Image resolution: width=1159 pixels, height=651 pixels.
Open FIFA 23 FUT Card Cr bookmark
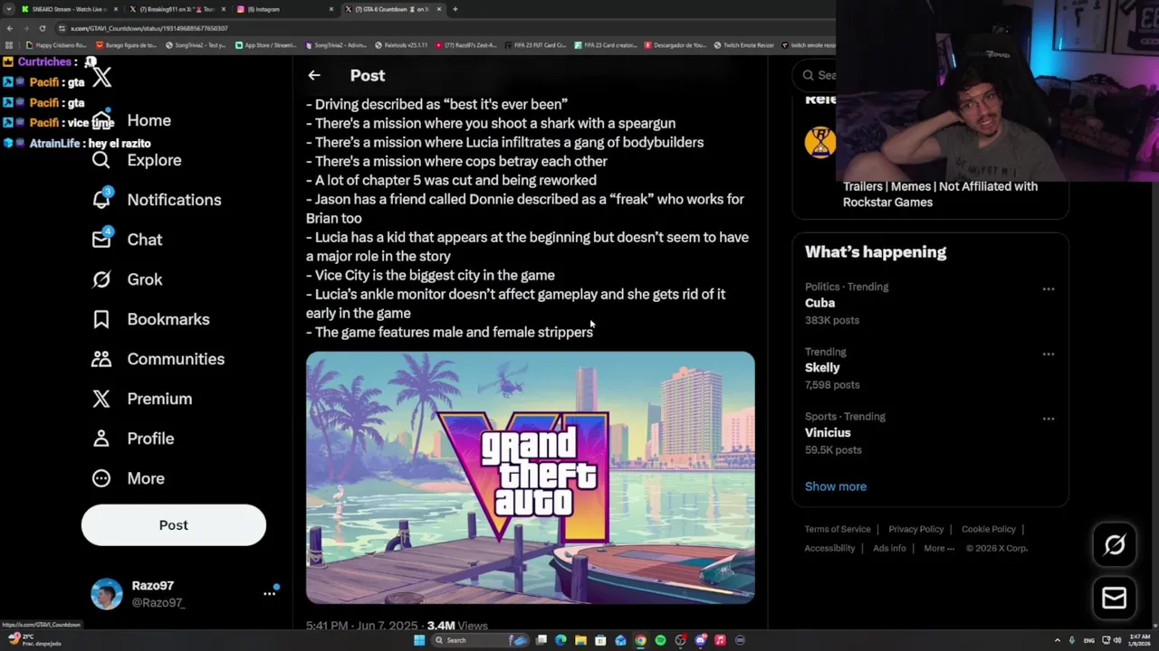point(534,45)
